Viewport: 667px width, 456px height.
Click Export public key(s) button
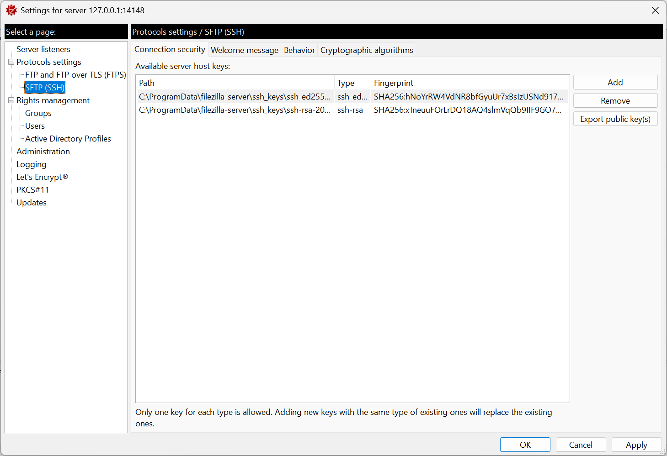(615, 119)
